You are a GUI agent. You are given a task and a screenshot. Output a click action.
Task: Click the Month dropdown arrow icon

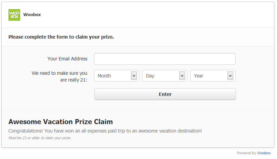134,75
